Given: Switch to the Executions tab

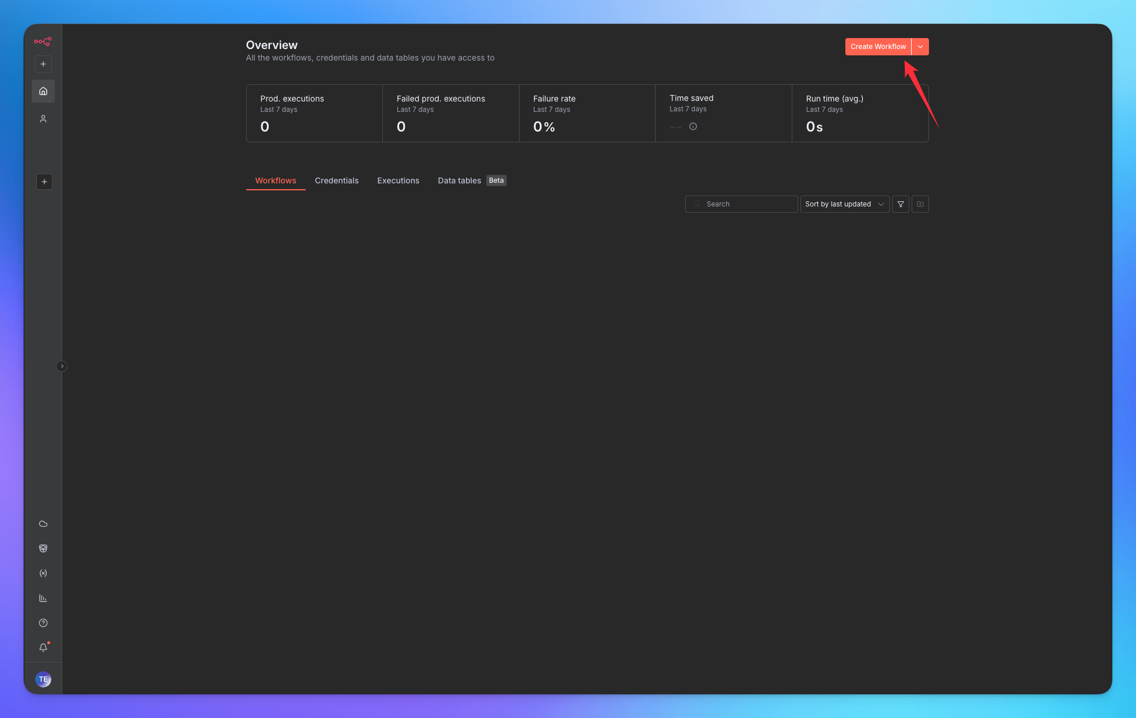Looking at the screenshot, I should [x=398, y=181].
